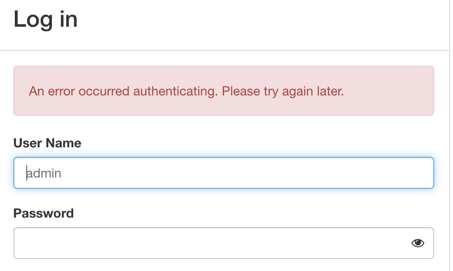The height and width of the screenshot is (271, 453).
Task: Click the bold 'Password' text
Action: click(44, 213)
